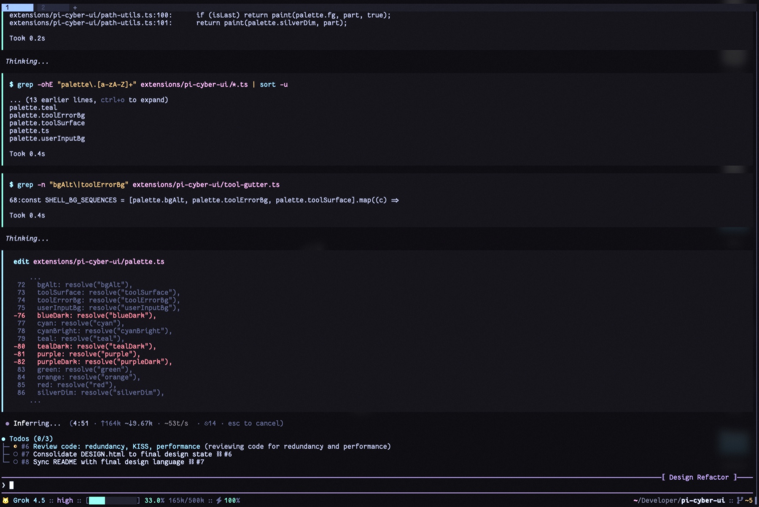Click the ~5 branch change count
This screenshot has width=759, height=507.
point(748,500)
